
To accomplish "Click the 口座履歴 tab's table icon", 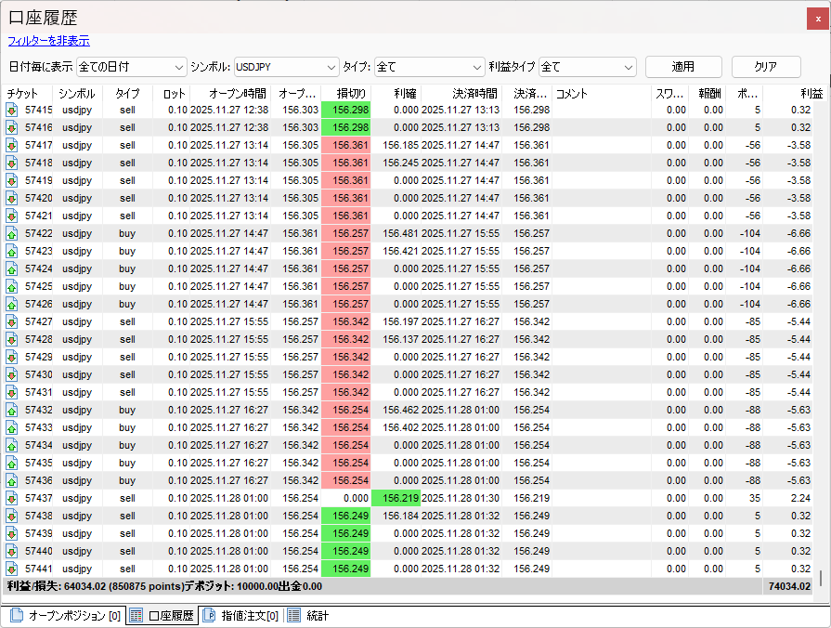I will pos(136,615).
